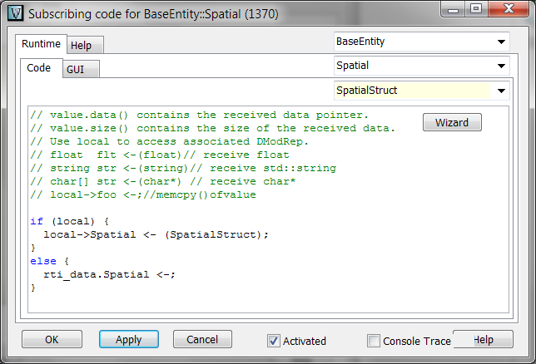Minimize the Subscribing code window
This screenshot has width=536, height=364.
tap(454, 11)
